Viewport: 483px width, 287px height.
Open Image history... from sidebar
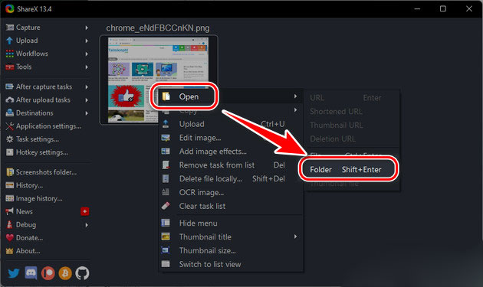(39, 199)
